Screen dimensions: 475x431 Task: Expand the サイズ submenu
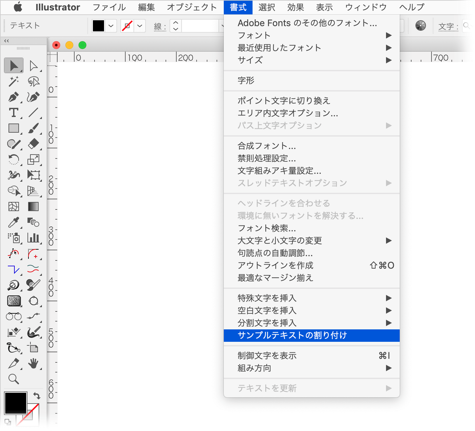click(x=312, y=60)
